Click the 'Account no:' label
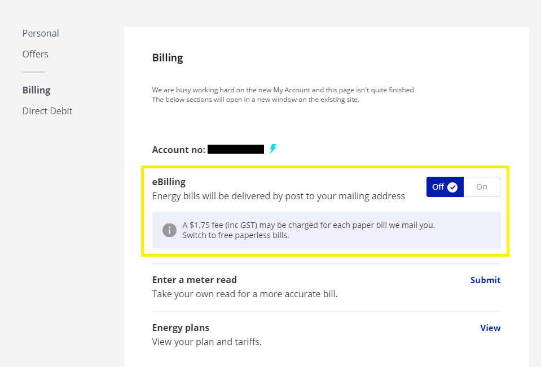 tap(178, 150)
